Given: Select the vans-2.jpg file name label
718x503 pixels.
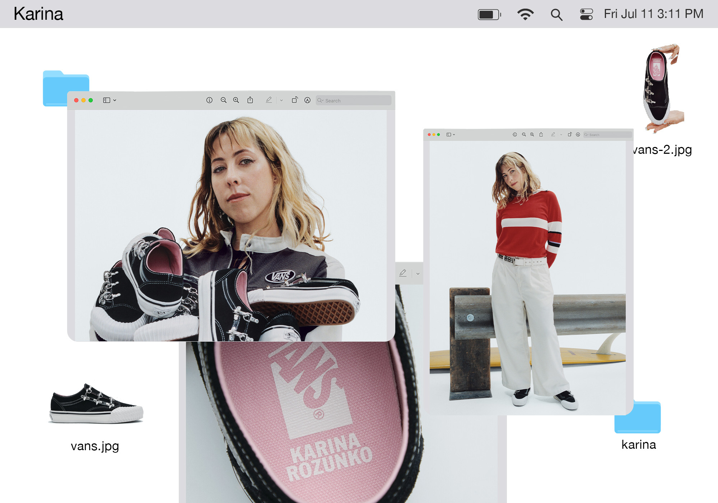Looking at the screenshot, I should pyautogui.click(x=663, y=149).
